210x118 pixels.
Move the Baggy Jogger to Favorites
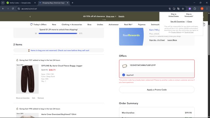point(23,98)
